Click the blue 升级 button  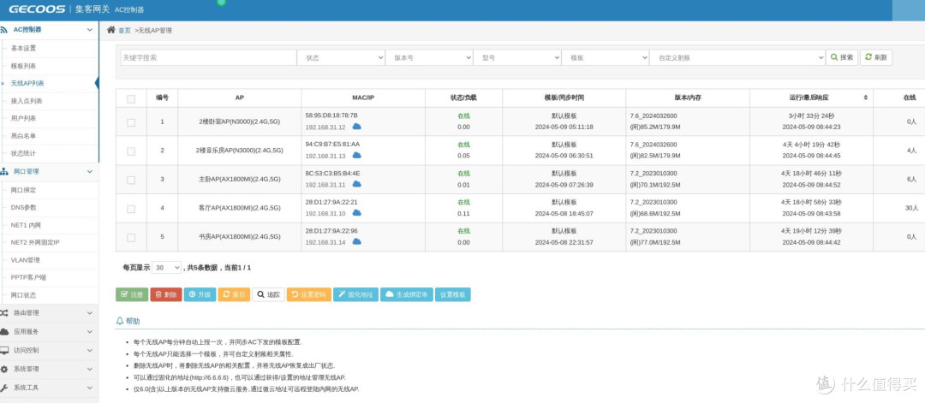click(200, 294)
